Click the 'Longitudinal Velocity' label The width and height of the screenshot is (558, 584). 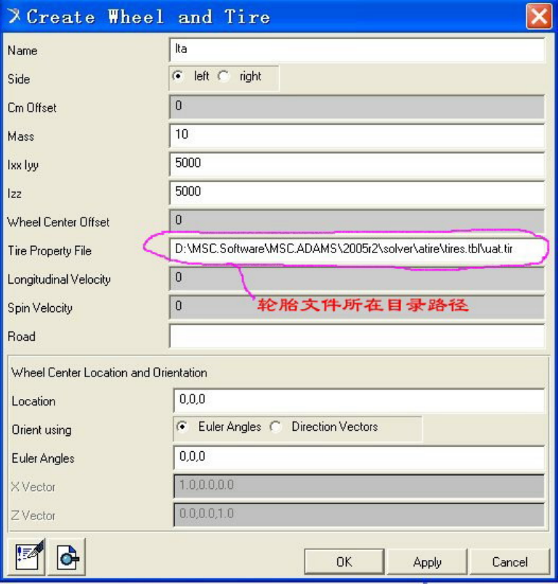[x=59, y=279]
